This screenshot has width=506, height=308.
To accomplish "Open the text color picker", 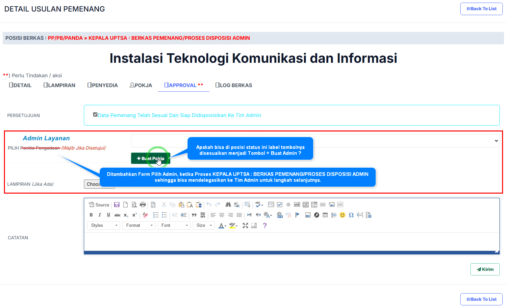I will tap(222, 225).
